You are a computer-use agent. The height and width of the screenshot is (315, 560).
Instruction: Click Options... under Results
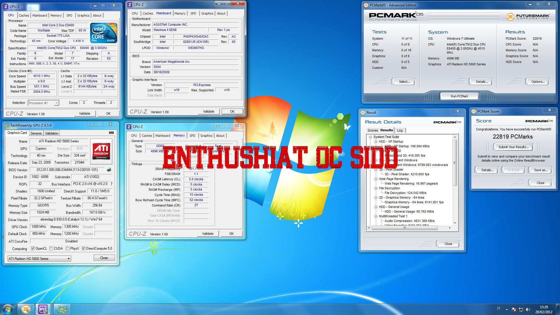pos(538,82)
